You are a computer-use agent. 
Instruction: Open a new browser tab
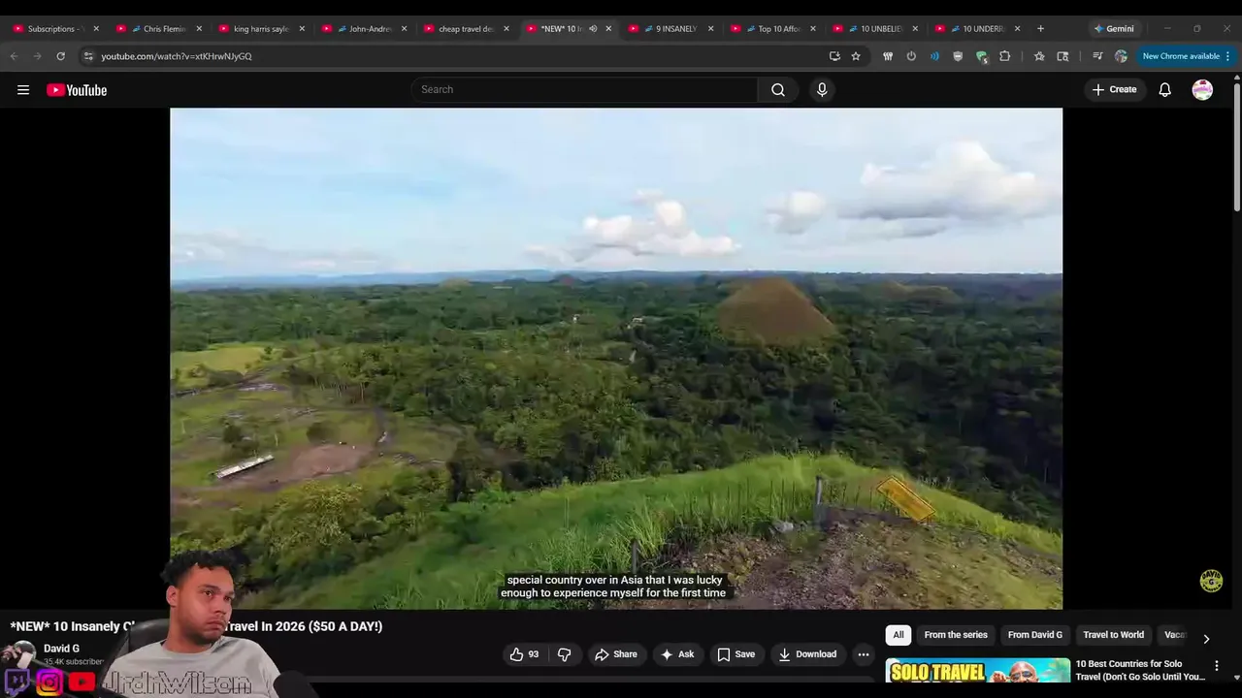(x=1040, y=29)
